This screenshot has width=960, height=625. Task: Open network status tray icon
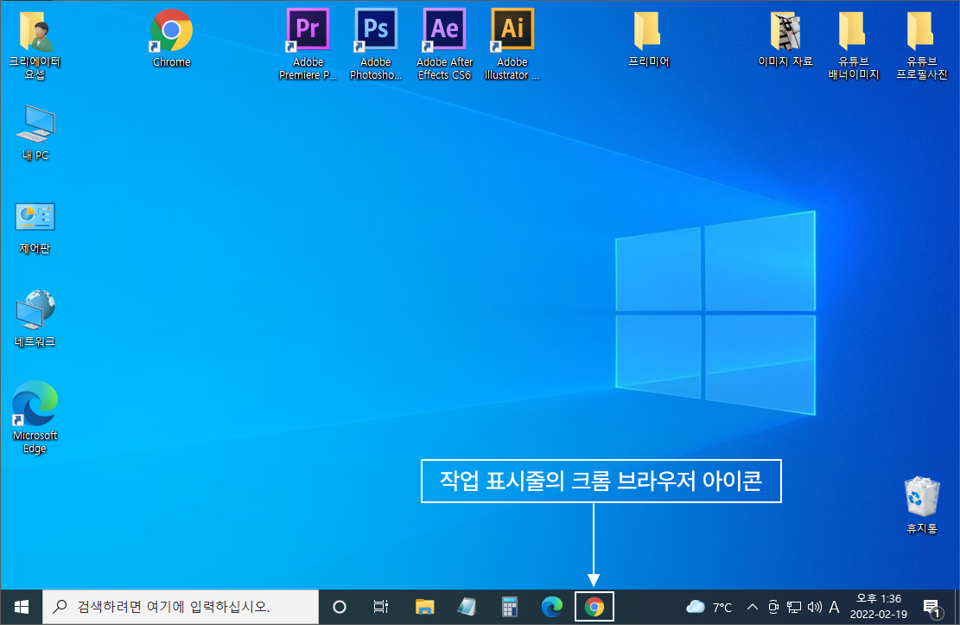[794, 607]
